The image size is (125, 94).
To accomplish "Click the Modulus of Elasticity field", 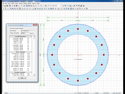I will [25, 33].
